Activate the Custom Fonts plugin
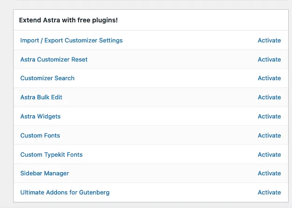Image resolution: width=292 pixels, height=208 pixels. click(269, 136)
